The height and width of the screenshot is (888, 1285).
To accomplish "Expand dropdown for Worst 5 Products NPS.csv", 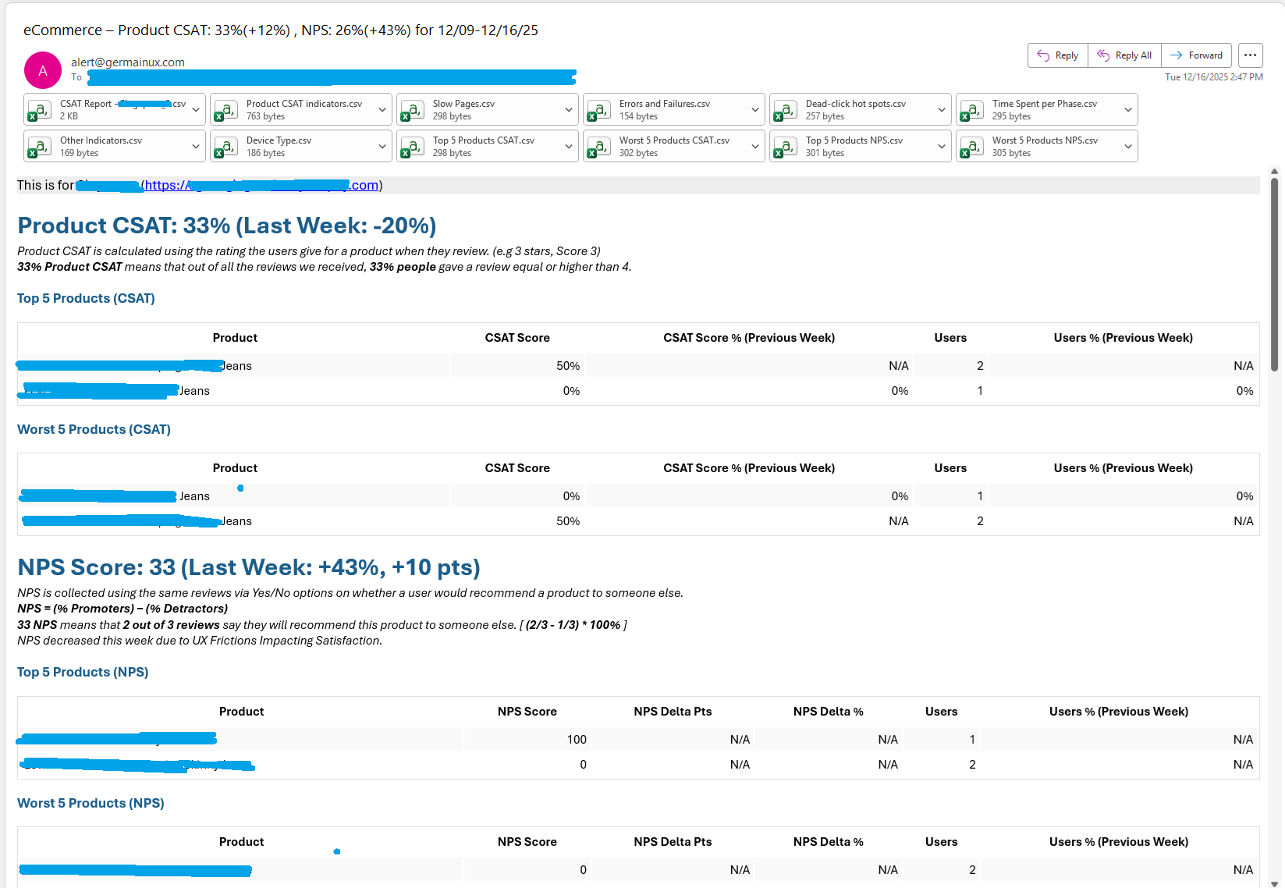I will tap(1128, 147).
